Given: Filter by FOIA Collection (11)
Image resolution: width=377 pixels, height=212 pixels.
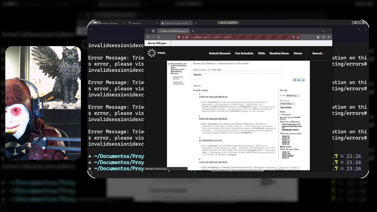Looking at the screenshot, I should [x=291, y=124].
